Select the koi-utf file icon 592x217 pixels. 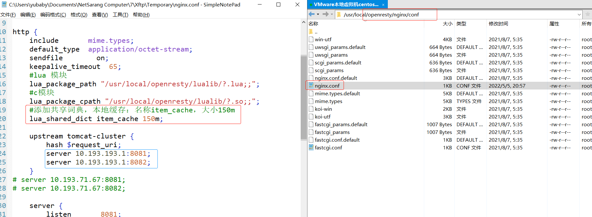click(x=311, y=117)
